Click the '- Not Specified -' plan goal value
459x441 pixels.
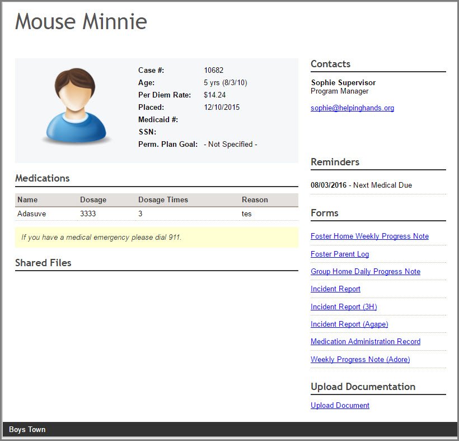pos(231,145)
